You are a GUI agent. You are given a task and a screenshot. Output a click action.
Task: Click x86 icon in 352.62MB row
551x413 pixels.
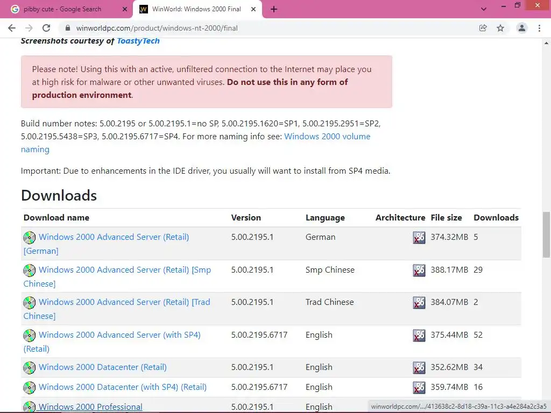coord(419,368)
